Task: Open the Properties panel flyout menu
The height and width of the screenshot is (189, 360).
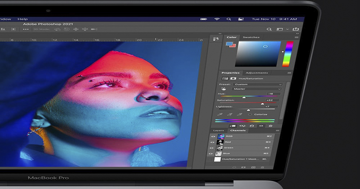Action: pos(289,73)
